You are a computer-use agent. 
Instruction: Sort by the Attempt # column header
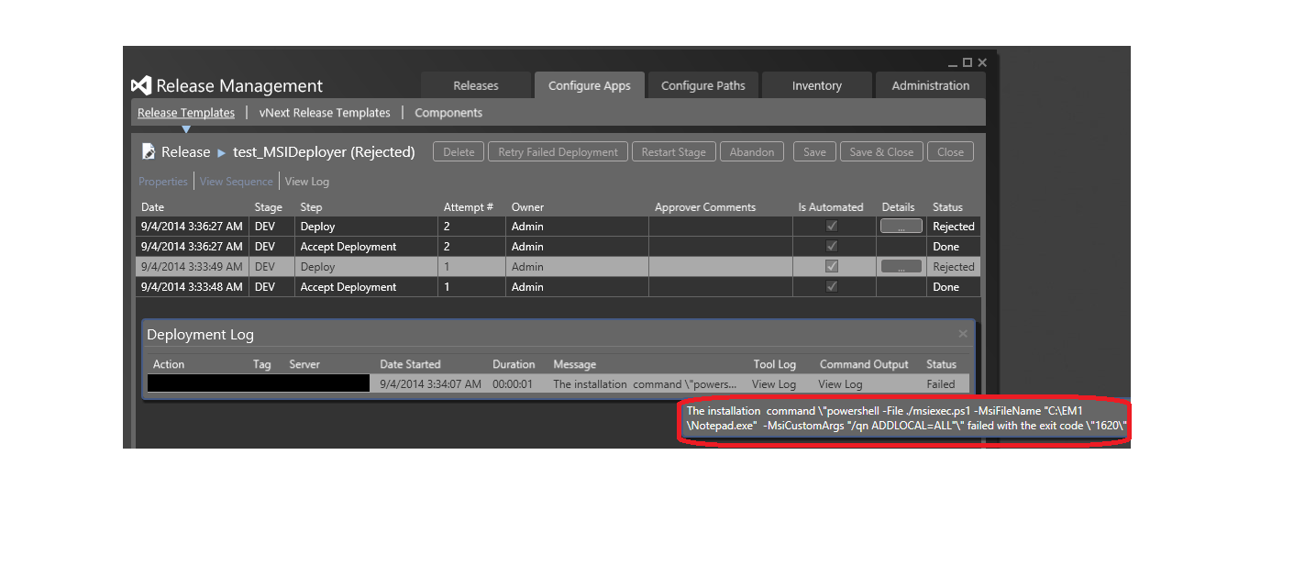point(469,207)
